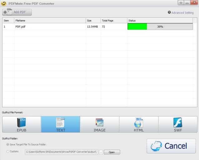Click the 30% conversion progress bar
Screen dimensions: 199x160
point(160,27)
